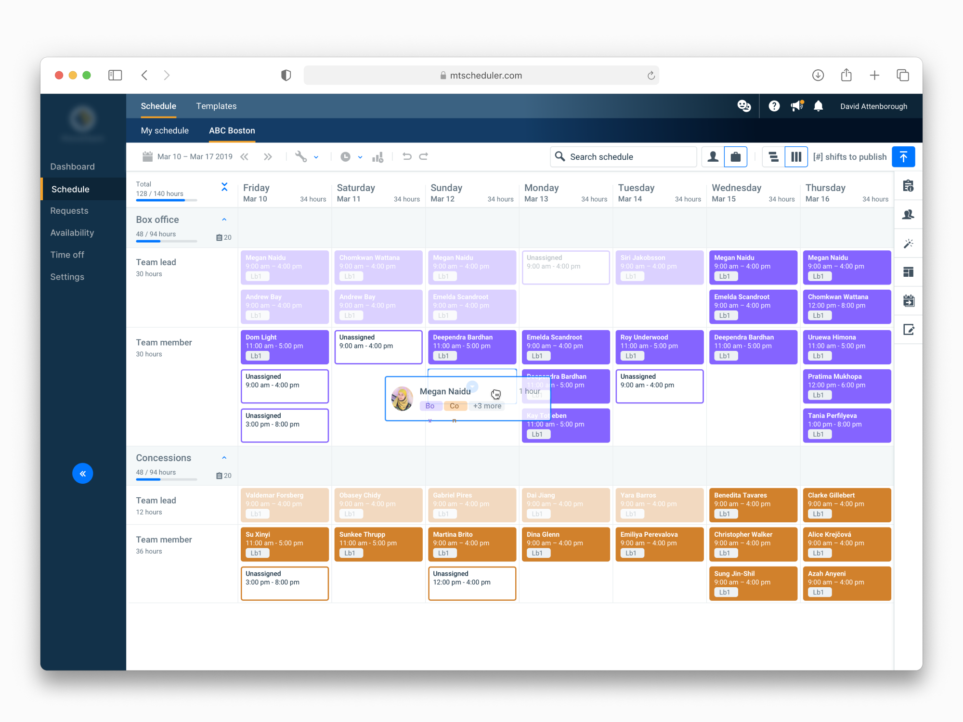Open the My schedule sub-tab
This screenshot has width=963, height=722.
click(165, 130)
